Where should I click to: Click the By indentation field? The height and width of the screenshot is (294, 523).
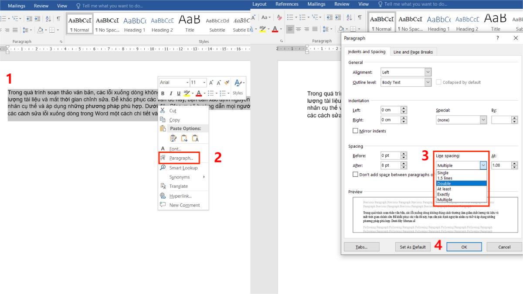tap(501, 120)
